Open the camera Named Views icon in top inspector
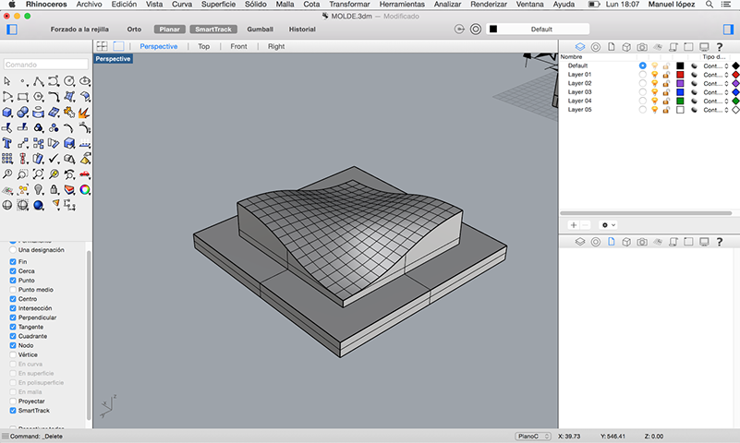 642,47
